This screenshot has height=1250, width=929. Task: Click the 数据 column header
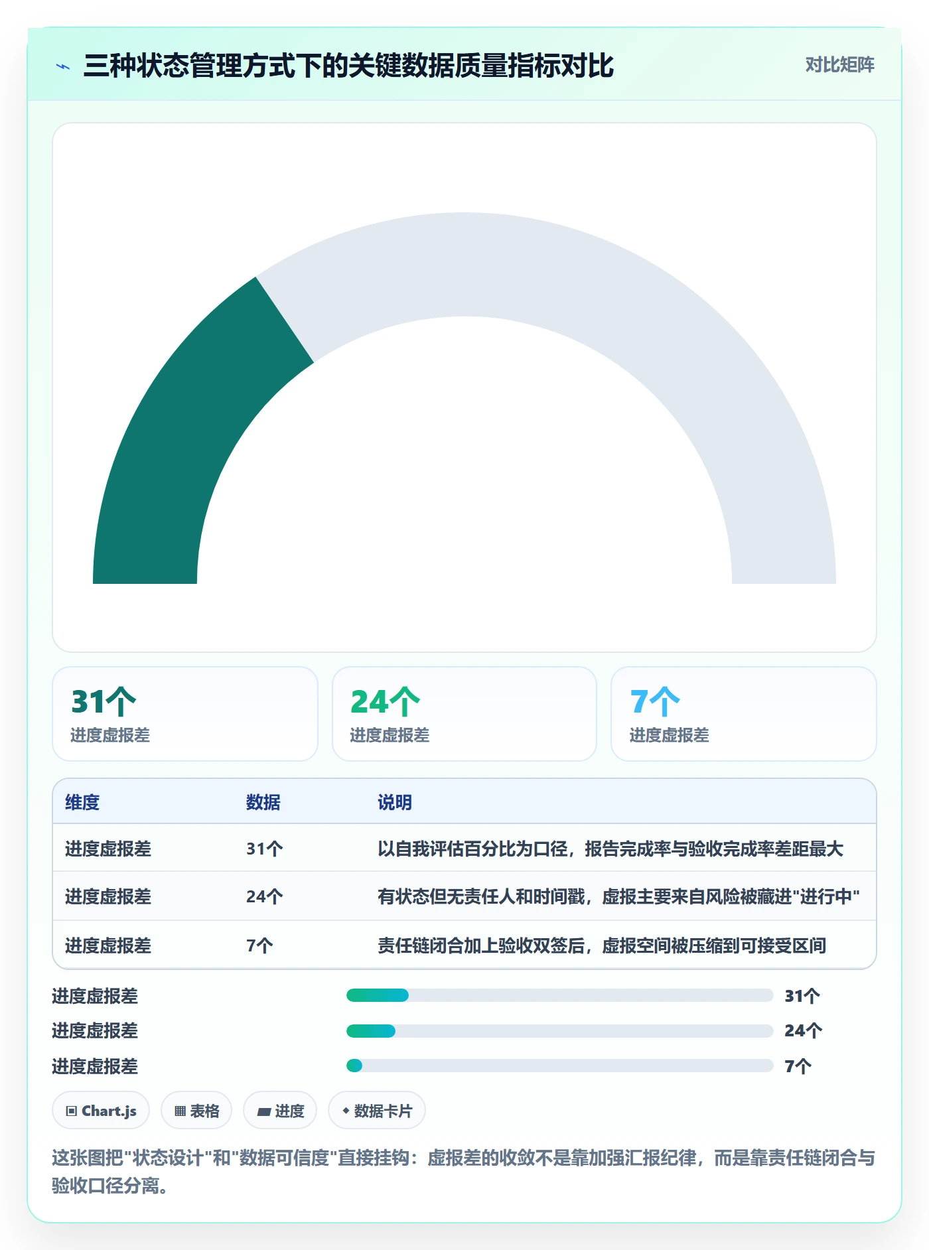tap(263, 802)
